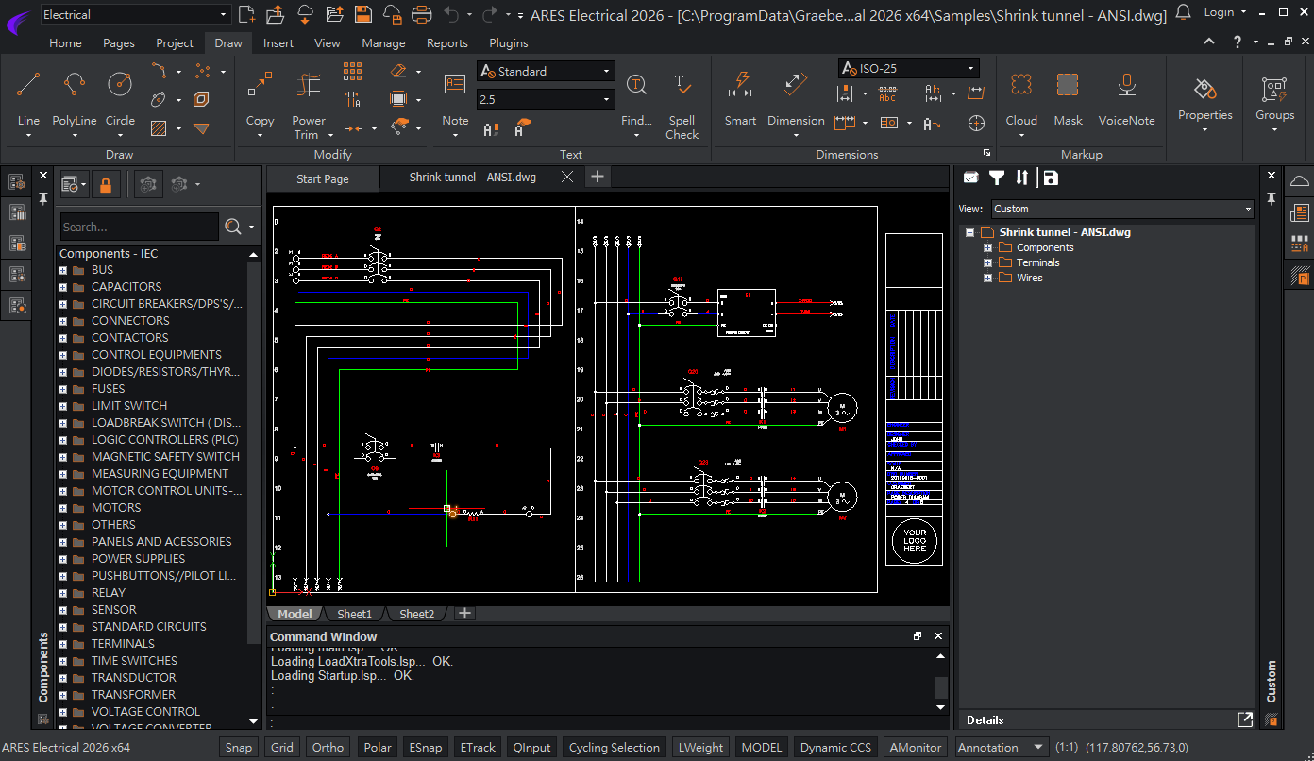Open the Home ribbon tab
Viewport: 1314px width, 761px height.
[65, 42]
